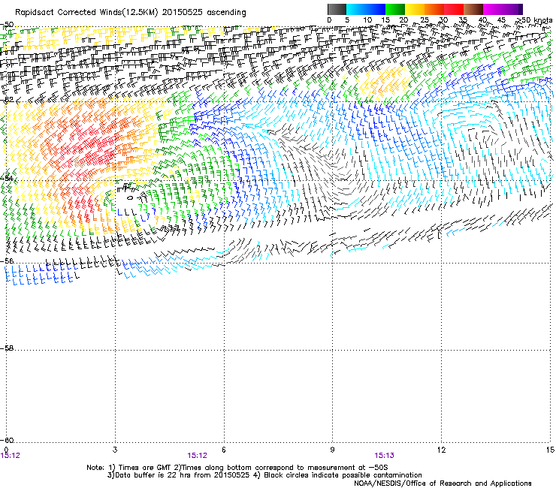This screenshot has height=488, width=556.
Task: Click the purple 15:13 time label
Action: pyautogui.click(x=385, y=456)
